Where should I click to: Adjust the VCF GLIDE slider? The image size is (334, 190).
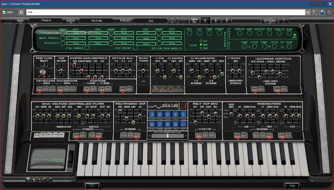click(x=61, y=71)
